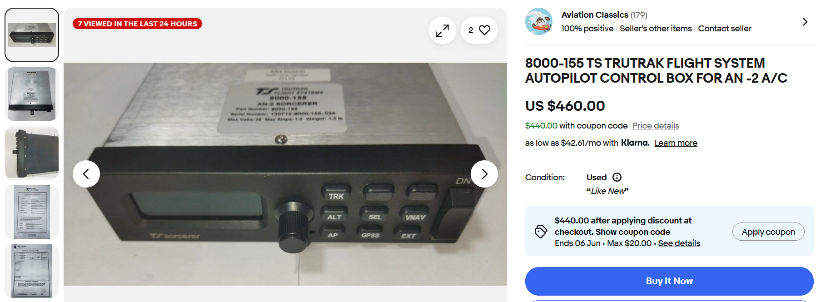Show next product image arrow
The image size is (821, 302).
(x=484, y=174)
